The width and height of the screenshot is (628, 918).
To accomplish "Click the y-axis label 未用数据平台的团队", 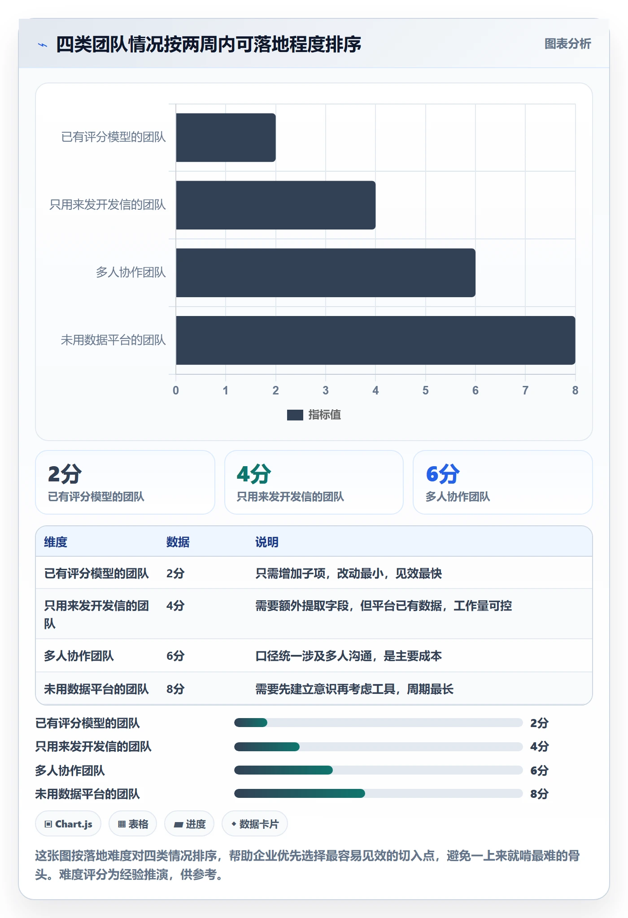I will (x=113, y=340).
